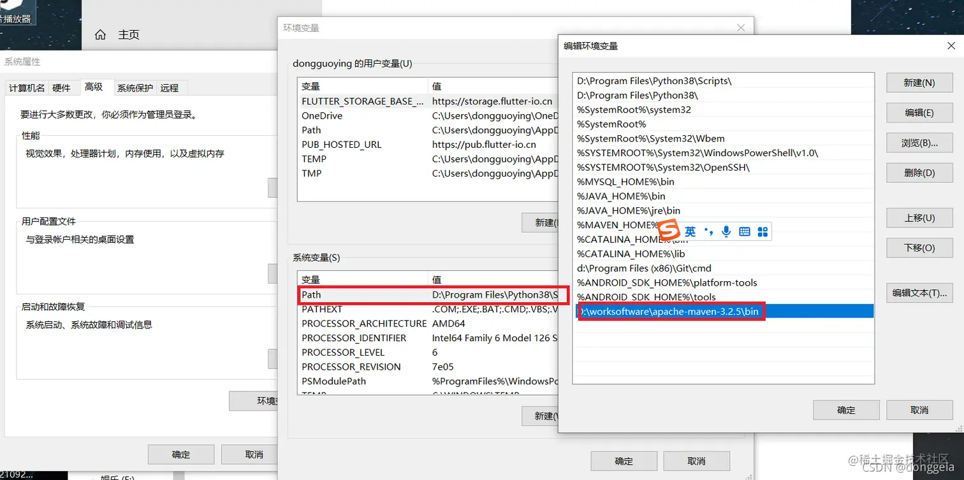Click the 编辑(E) button
The width and height of the screenshot is (964, 480).
[919, 113]
